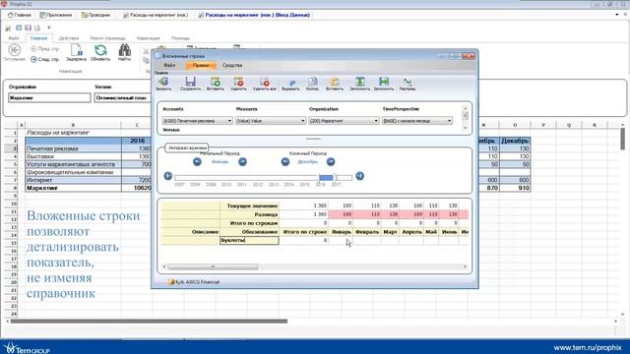Open the Файл tab in the dialog
This screenshot has width=630, height=354.
click(169, 65)
